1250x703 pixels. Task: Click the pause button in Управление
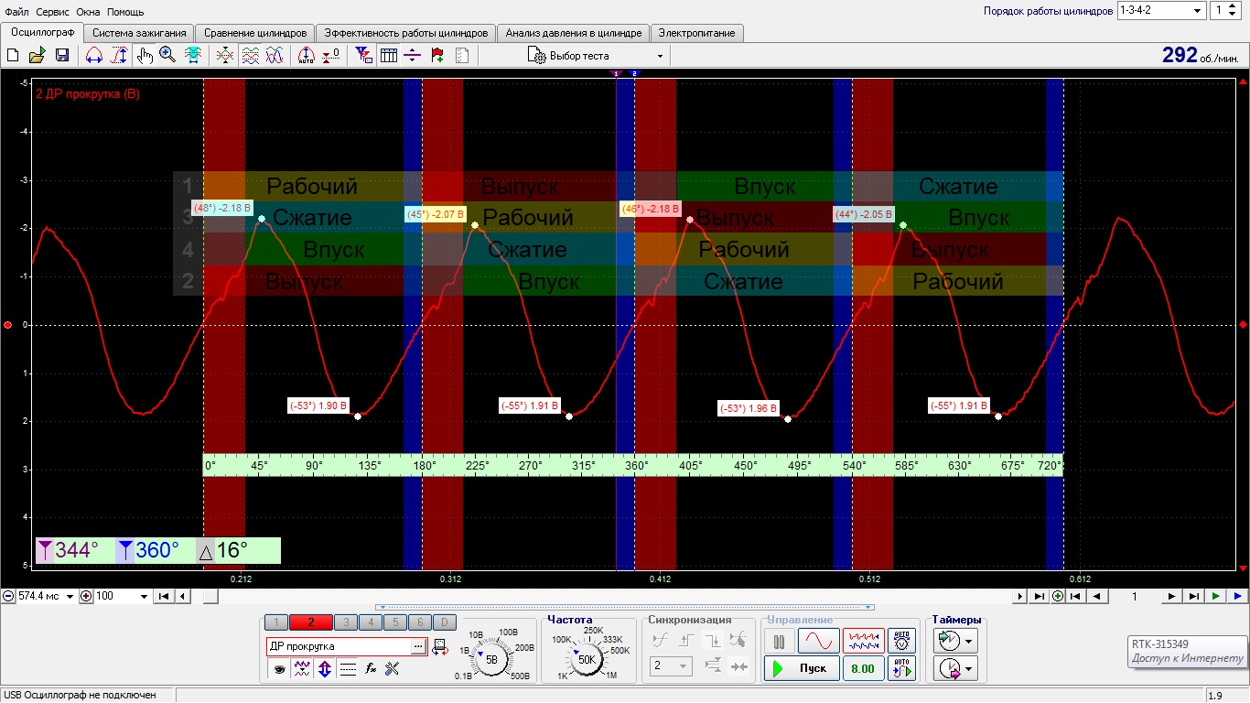click(779, 640)
